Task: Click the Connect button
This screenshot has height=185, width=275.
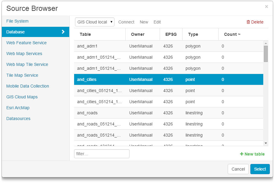Action: (x=126, y=22)
